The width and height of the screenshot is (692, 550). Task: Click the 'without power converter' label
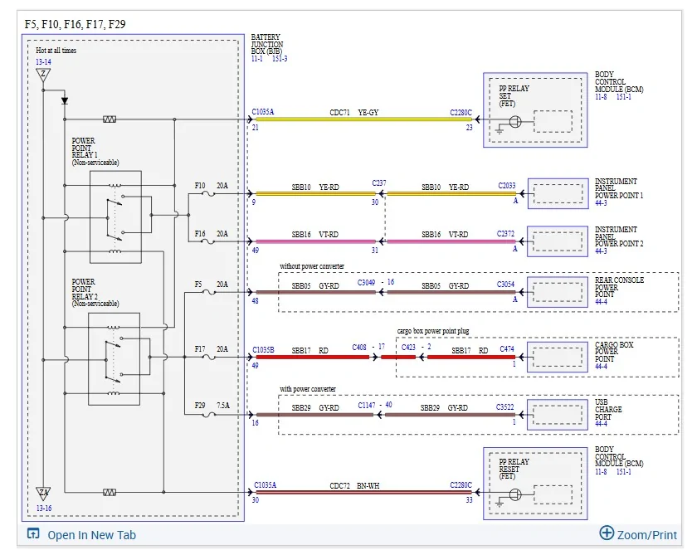tap(312, 266)
